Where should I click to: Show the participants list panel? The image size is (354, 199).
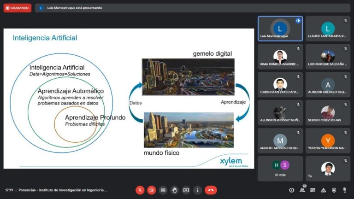302,190
